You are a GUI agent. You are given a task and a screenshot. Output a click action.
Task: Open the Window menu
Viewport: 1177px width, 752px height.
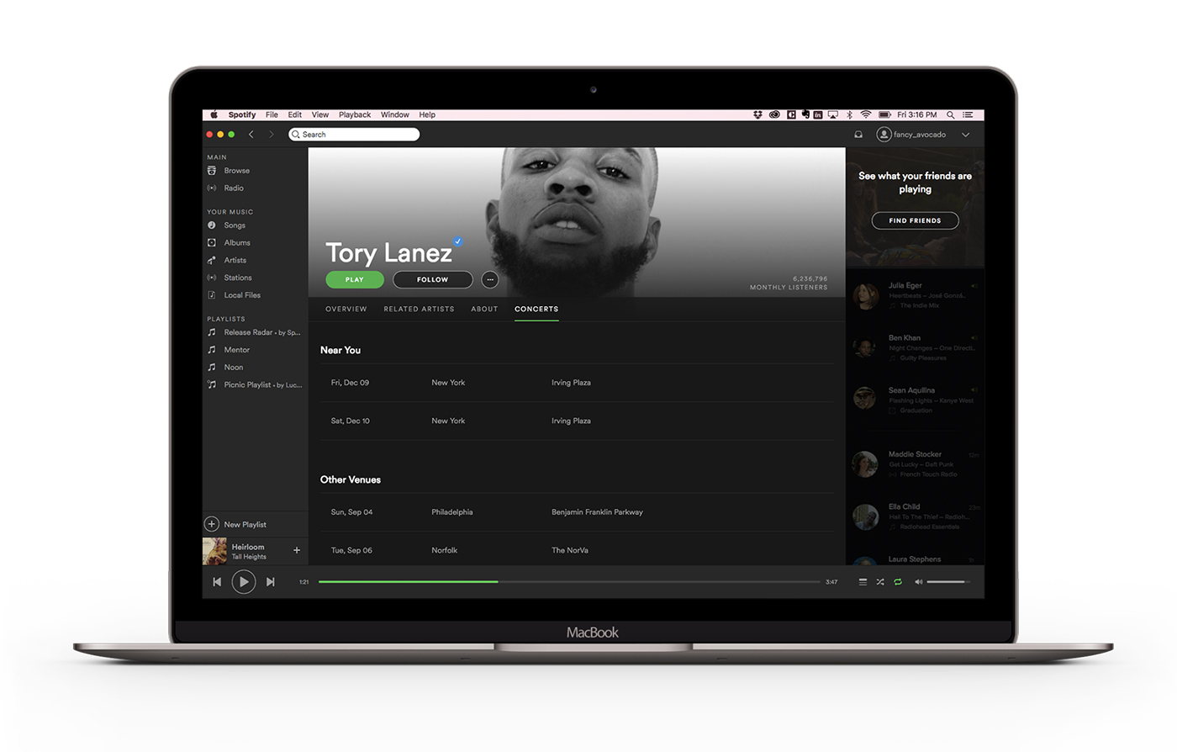(x=394, y=115)
